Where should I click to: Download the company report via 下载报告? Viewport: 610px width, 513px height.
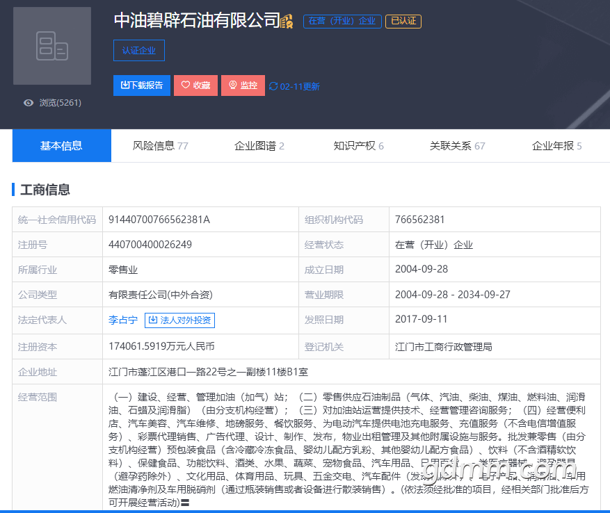click(142, 85)
